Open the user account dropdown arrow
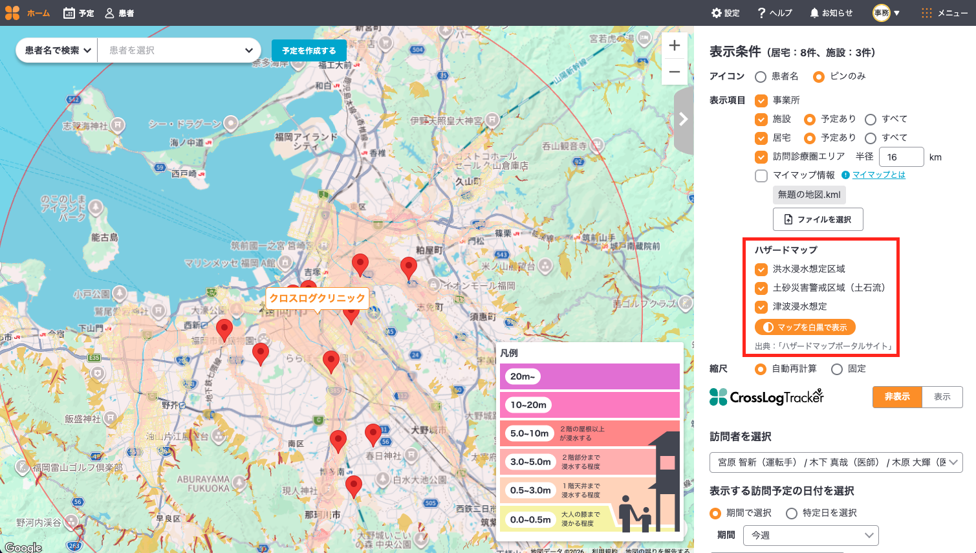 897,14
